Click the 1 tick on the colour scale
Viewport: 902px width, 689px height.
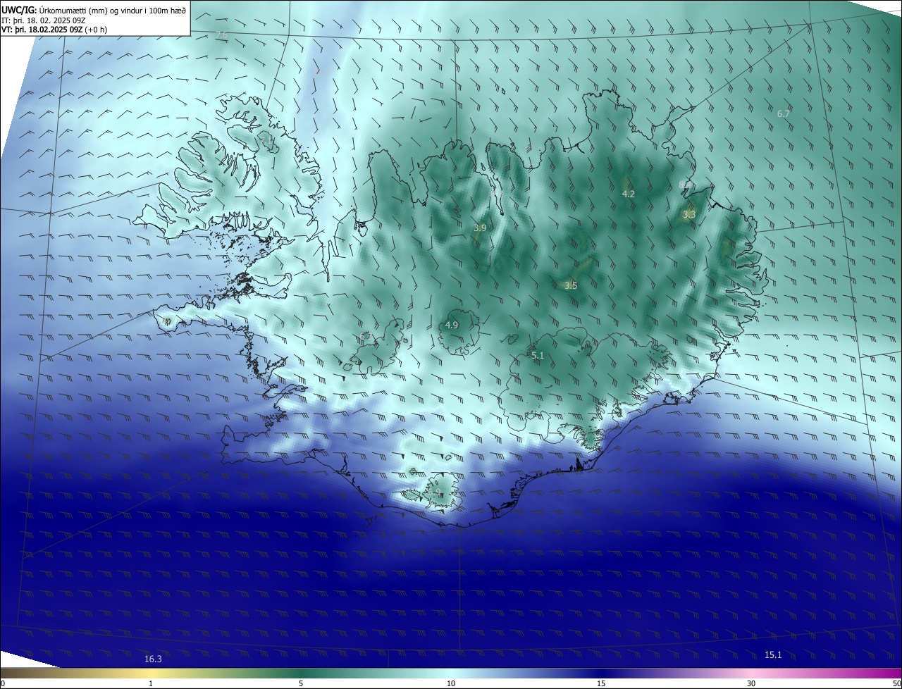coord(151,684)
